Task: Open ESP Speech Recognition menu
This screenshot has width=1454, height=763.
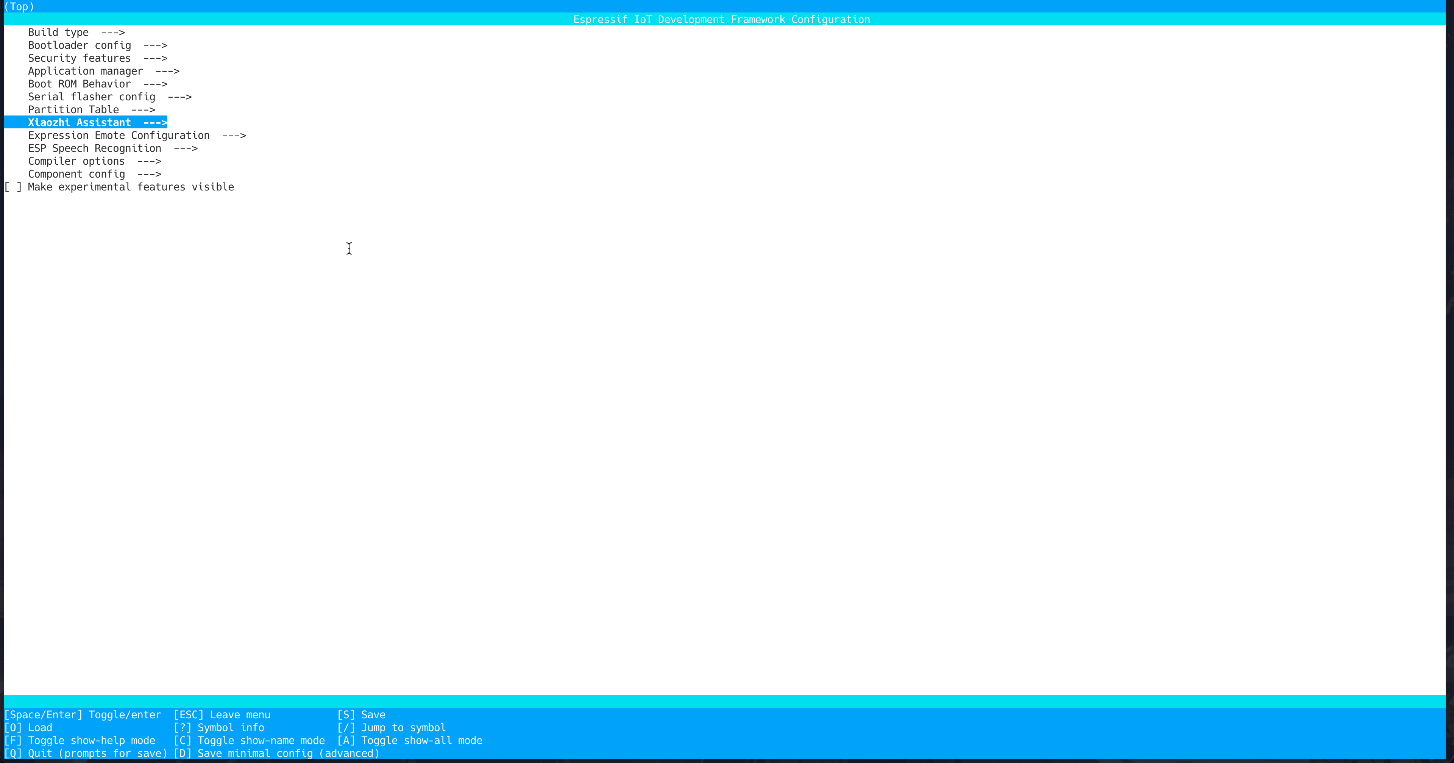Action: click(112, 148)
